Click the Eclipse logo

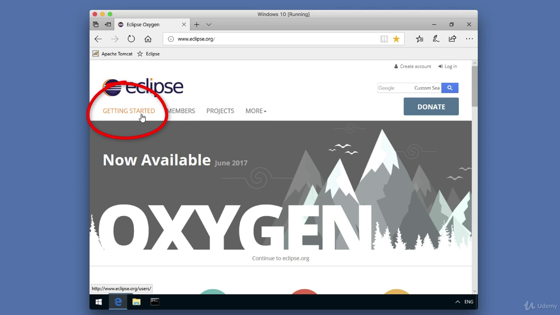click(x=143, y=87)
